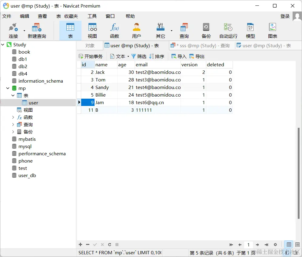Click the 新建查询 new query icon
The image size is (302, 257).
(x=37, y=31)
